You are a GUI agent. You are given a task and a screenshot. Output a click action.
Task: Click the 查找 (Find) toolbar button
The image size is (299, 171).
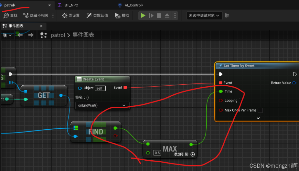[x=10, y=16]
